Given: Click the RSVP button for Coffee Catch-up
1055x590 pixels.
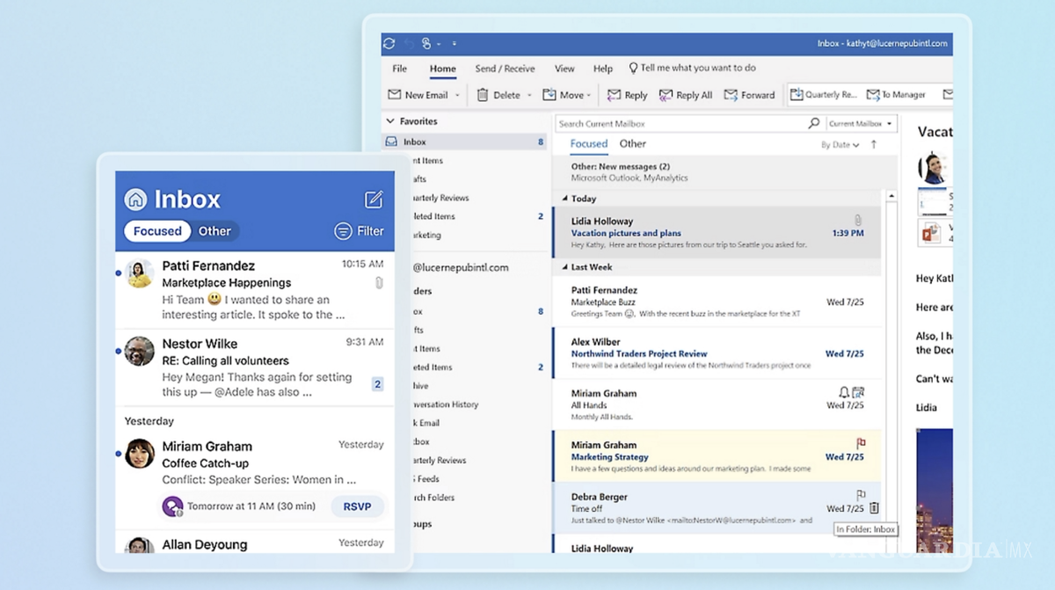Looking at the screenshot, I should (357, 506).
